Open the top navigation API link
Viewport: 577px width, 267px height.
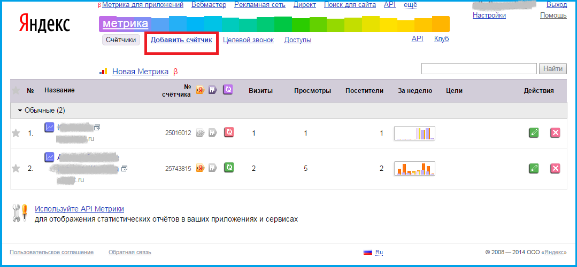coord(389,5)
